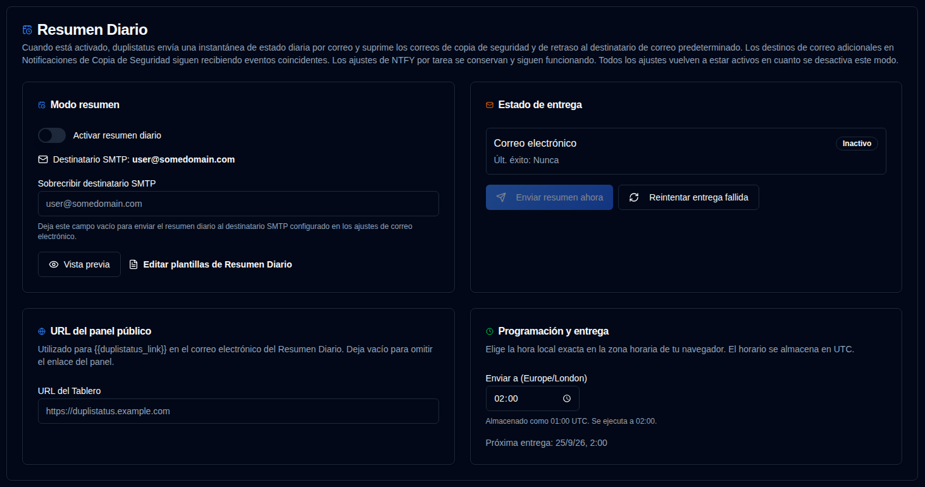Click the Estado de entrega heading
925x487 pixels.
pos(540,105)
